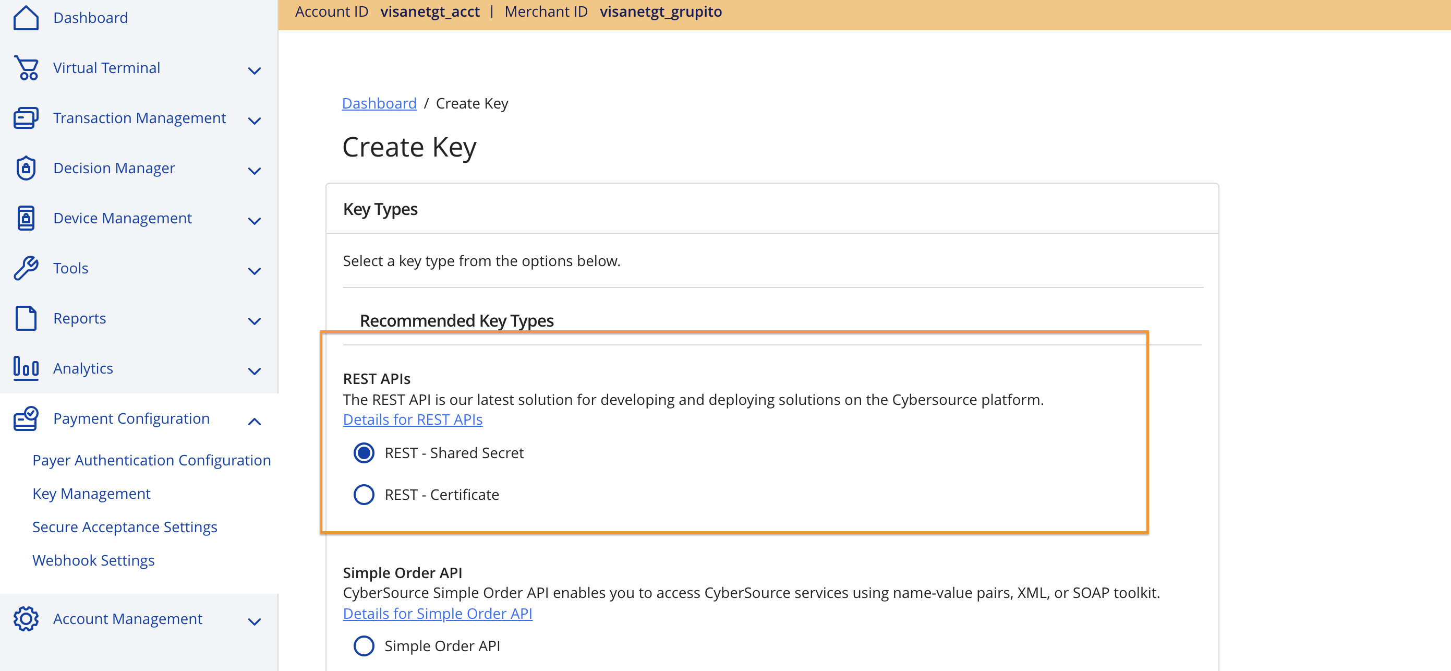The width and height of the screenshot is (1451, 671).
Task: Expand the Reports menu chevron
Action: (255, 321)
